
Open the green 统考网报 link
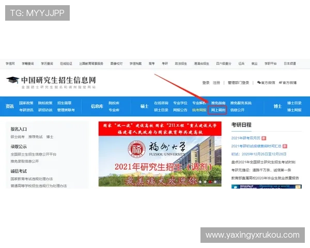tap(199, 110)
